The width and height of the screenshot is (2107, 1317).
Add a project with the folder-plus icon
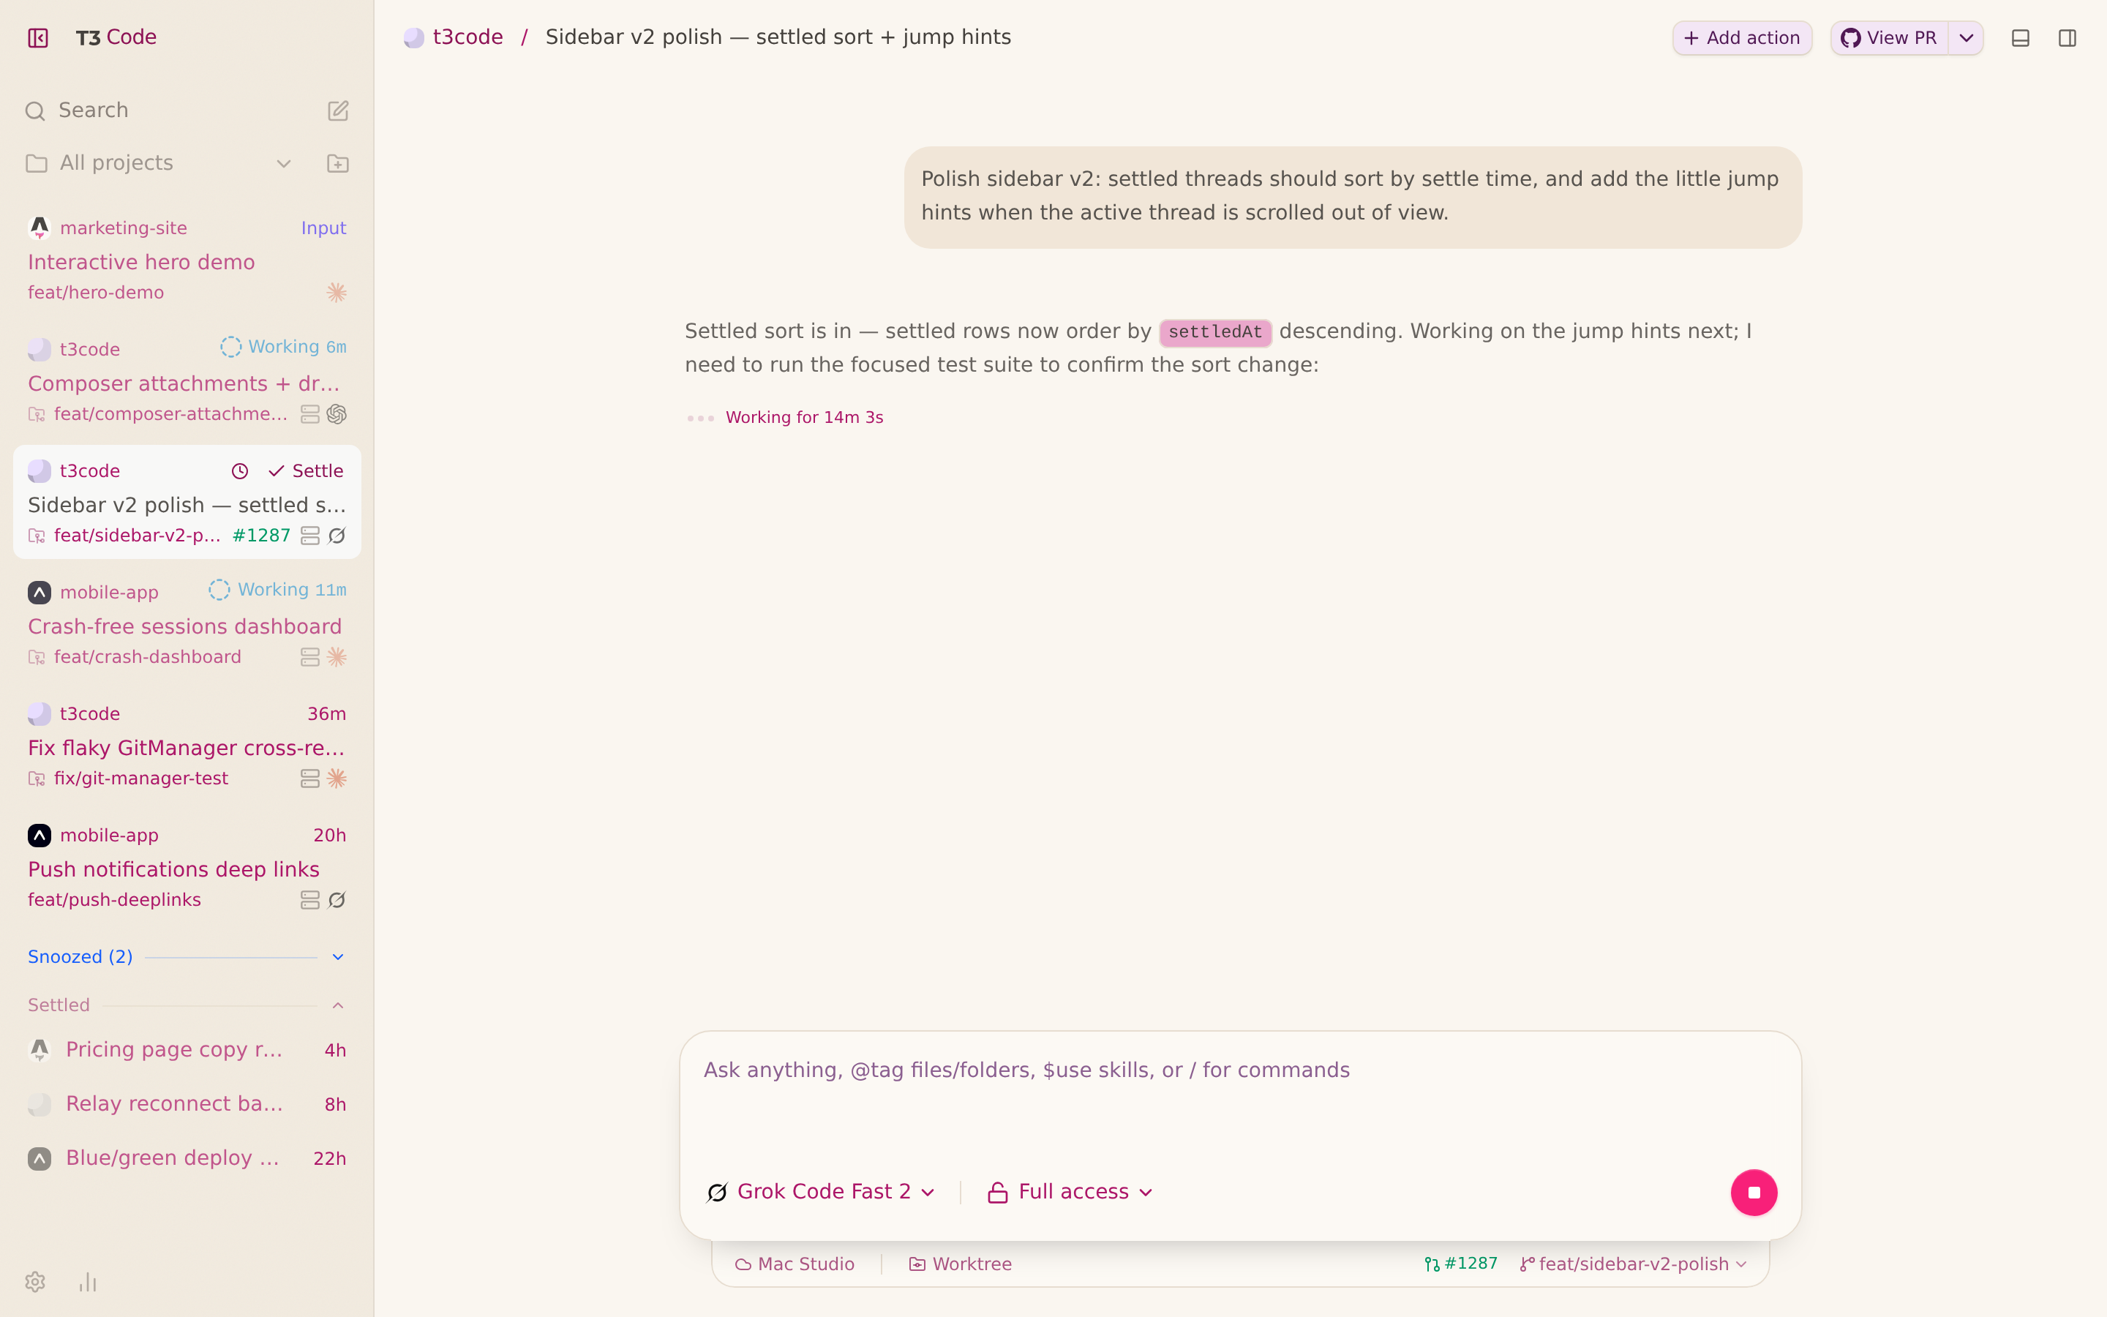tap(338, 163)
